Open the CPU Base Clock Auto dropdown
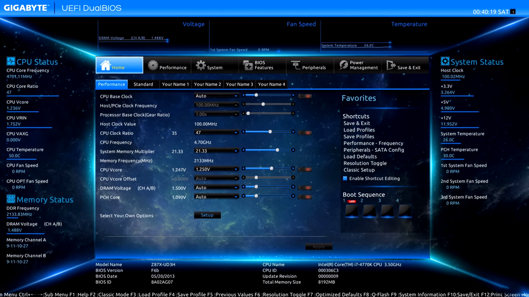The image size is (529, 297). pyautogui.click(x=216, y=96)
